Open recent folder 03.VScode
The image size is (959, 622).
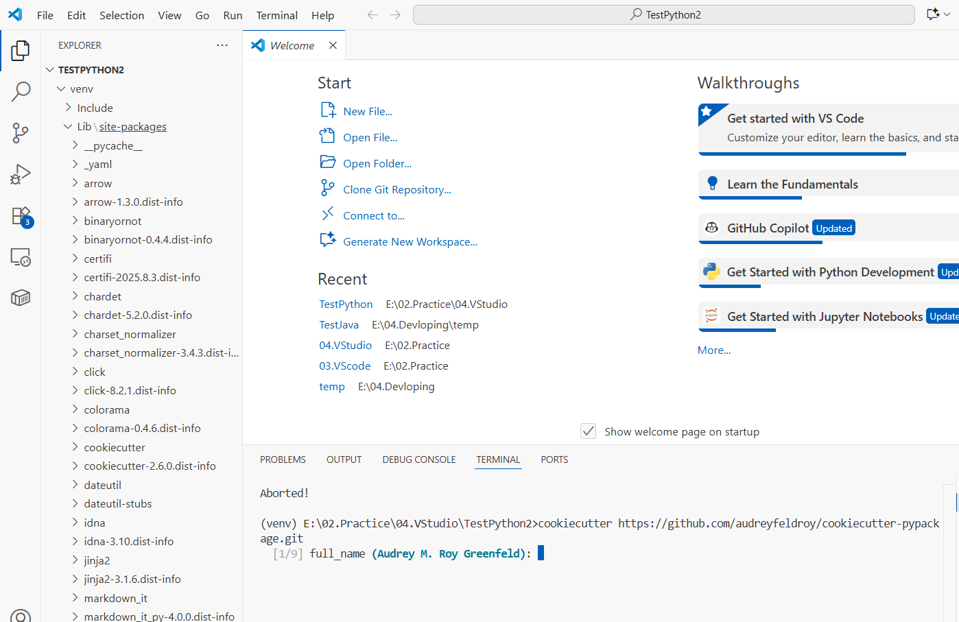coord(344,366)
